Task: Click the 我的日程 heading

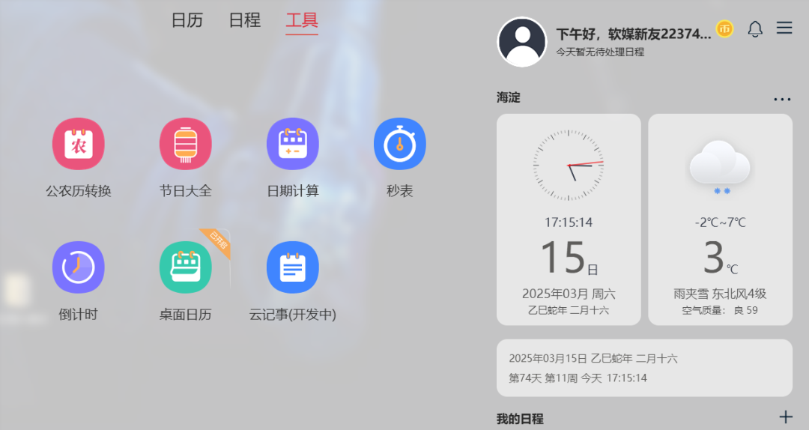Action: (x=520, y=419)
